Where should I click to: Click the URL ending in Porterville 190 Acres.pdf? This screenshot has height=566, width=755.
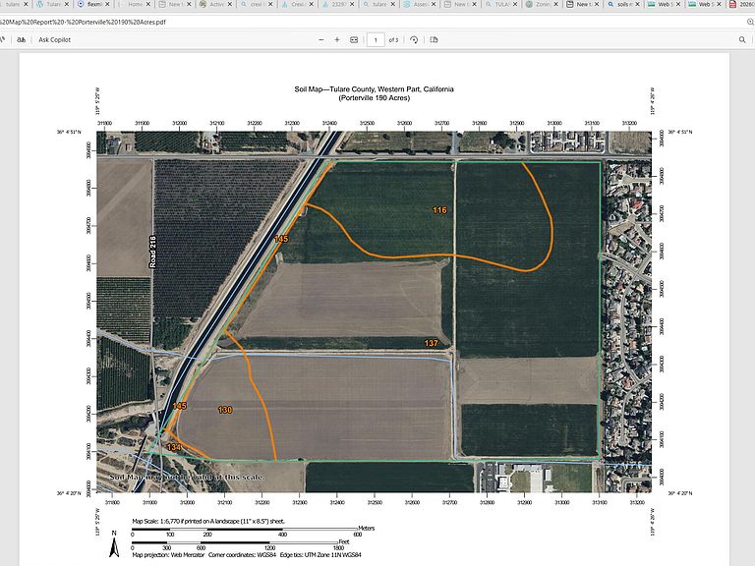point(83,22)
